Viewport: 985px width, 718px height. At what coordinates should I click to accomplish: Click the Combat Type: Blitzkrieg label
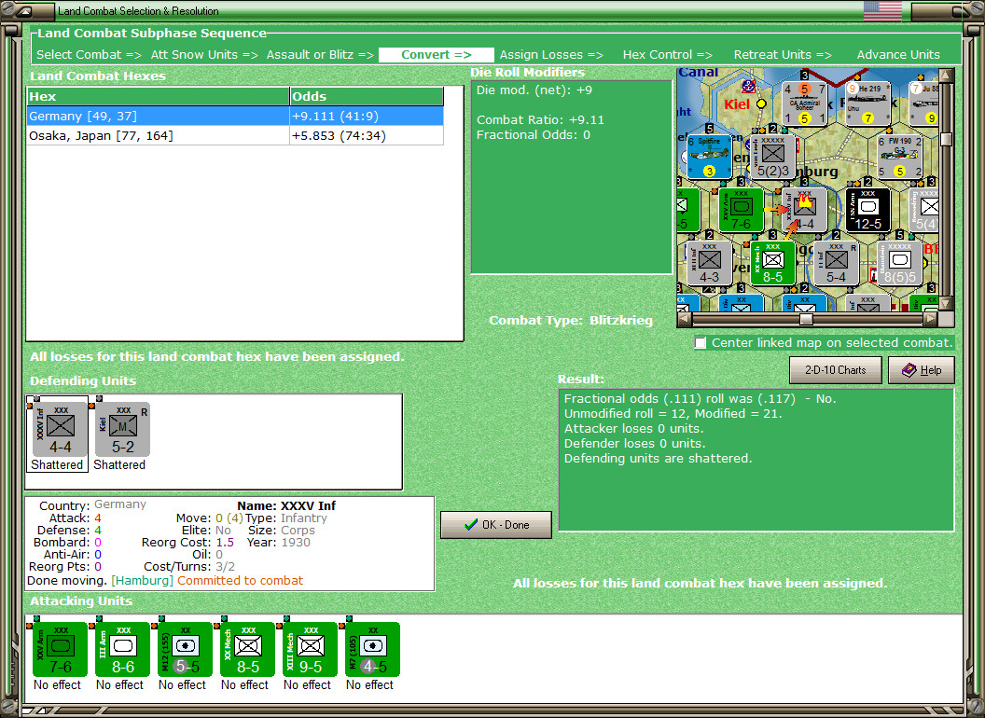coord(571,321)
